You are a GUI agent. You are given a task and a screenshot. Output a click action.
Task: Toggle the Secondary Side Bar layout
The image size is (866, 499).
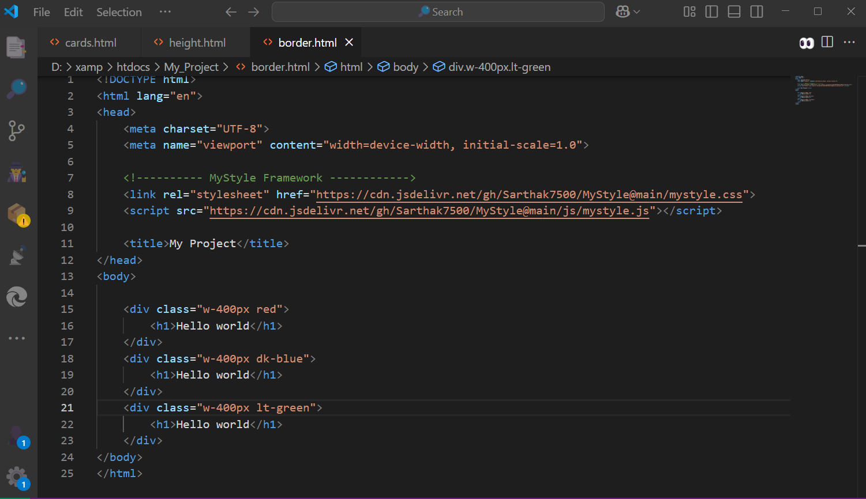point(756,12)
